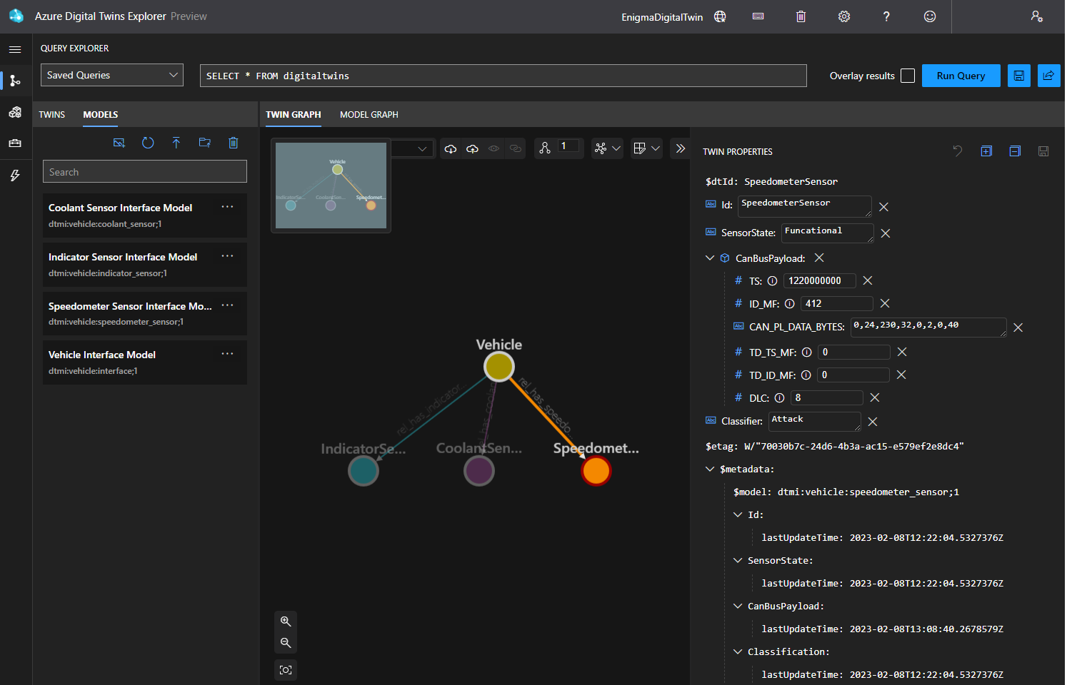Zoom in on the graph
Screen dimensions: 1067x685
point(286,621)
